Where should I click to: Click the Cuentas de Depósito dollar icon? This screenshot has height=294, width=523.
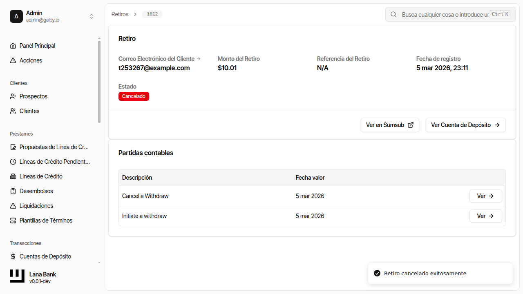tap(13, 256)
